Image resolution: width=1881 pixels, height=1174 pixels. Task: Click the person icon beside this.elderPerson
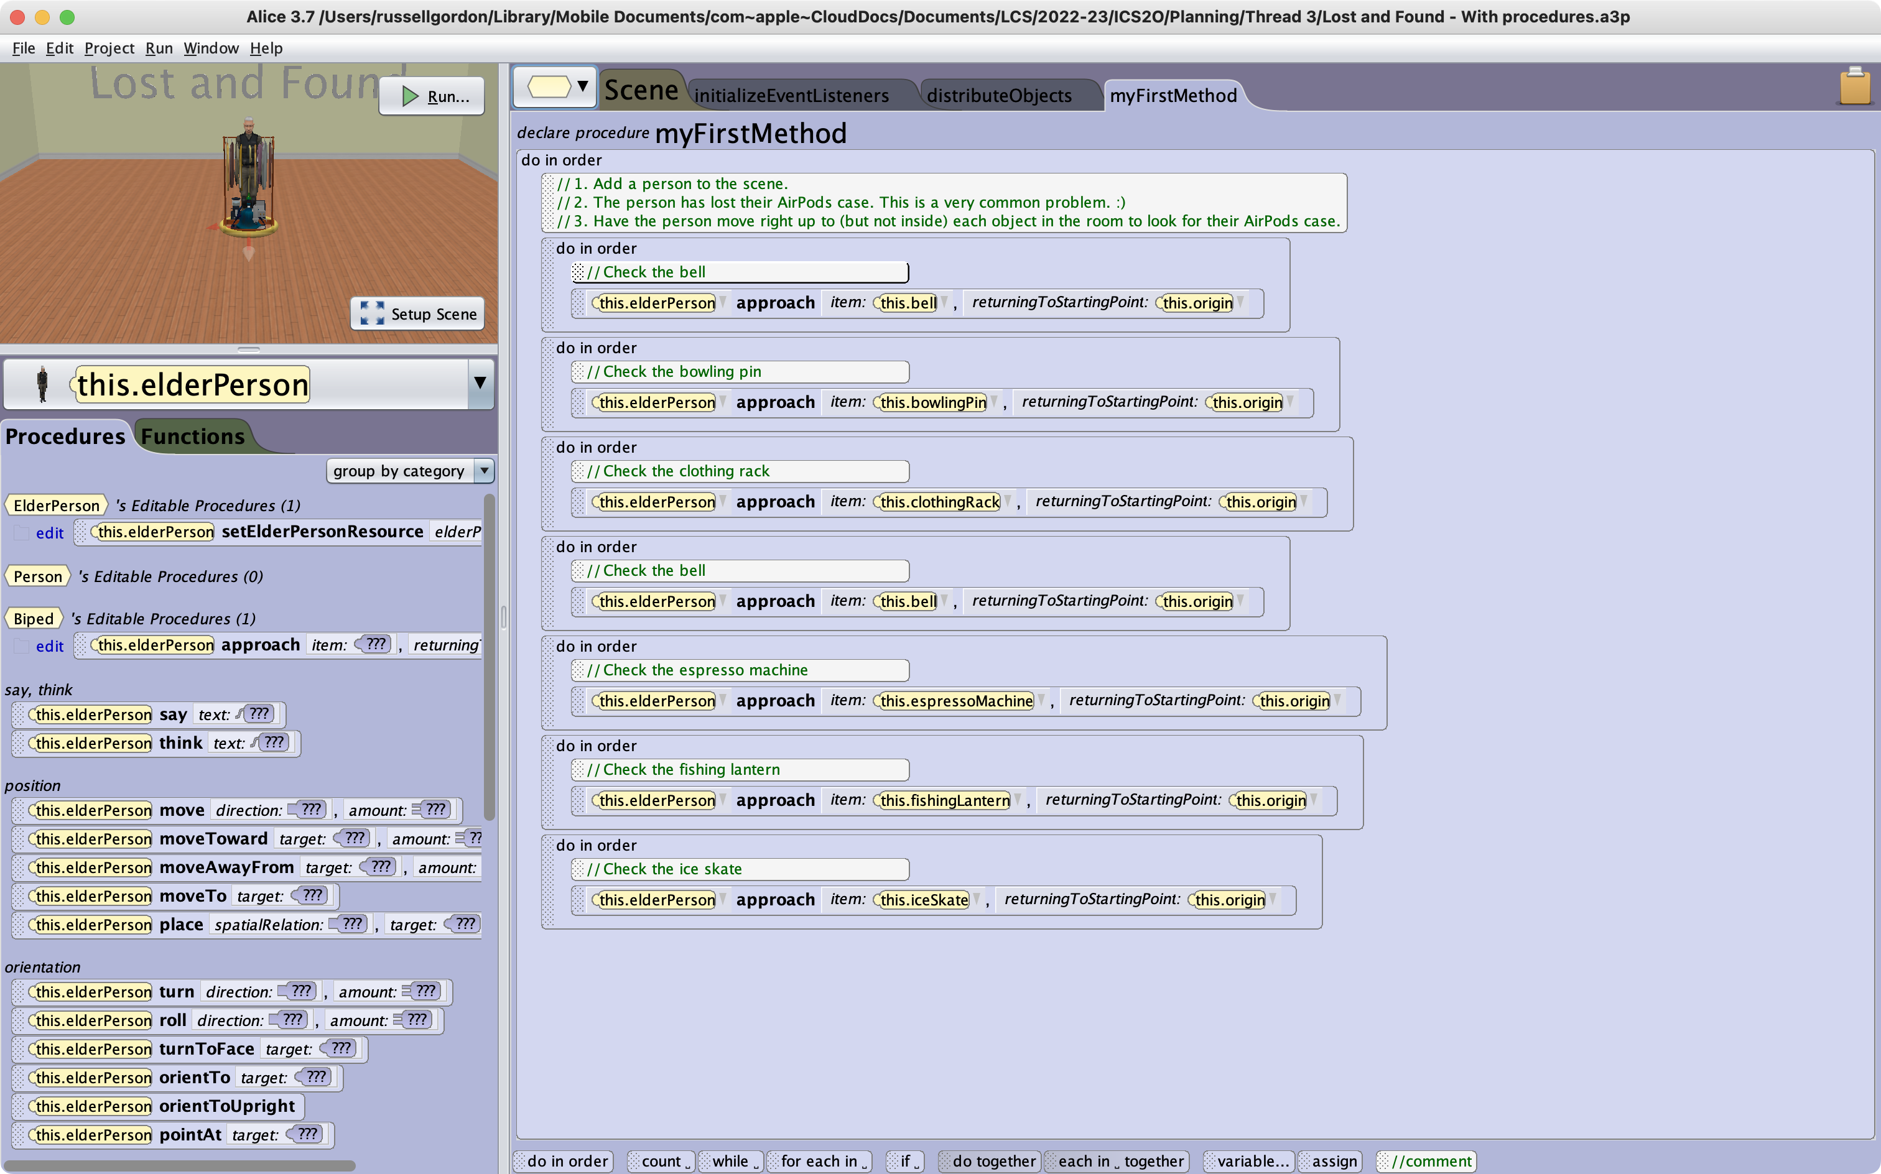[x=43, y=384]
